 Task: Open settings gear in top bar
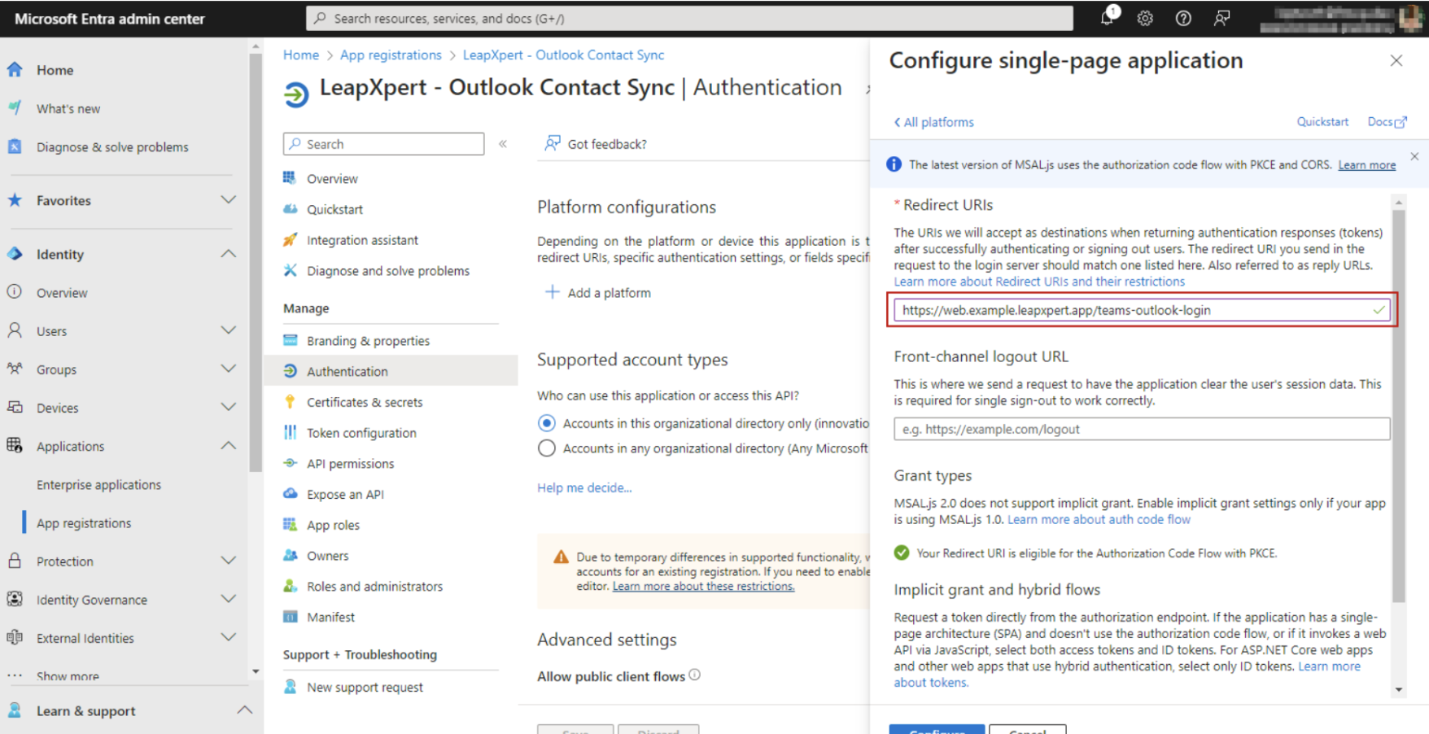click(x=1145, y=18)
